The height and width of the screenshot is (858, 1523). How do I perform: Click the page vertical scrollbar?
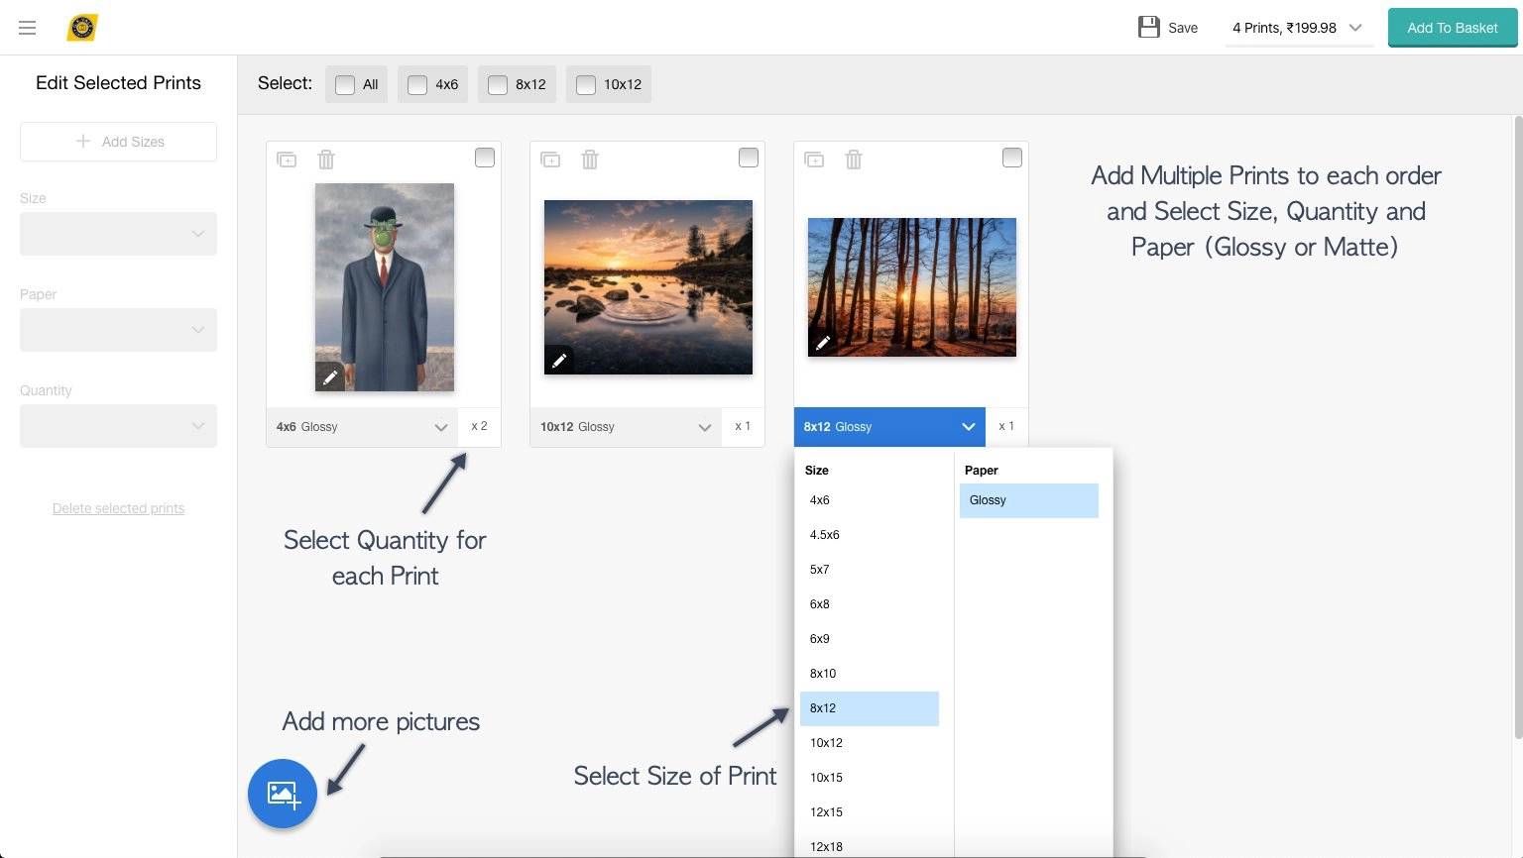[1517, 426]
